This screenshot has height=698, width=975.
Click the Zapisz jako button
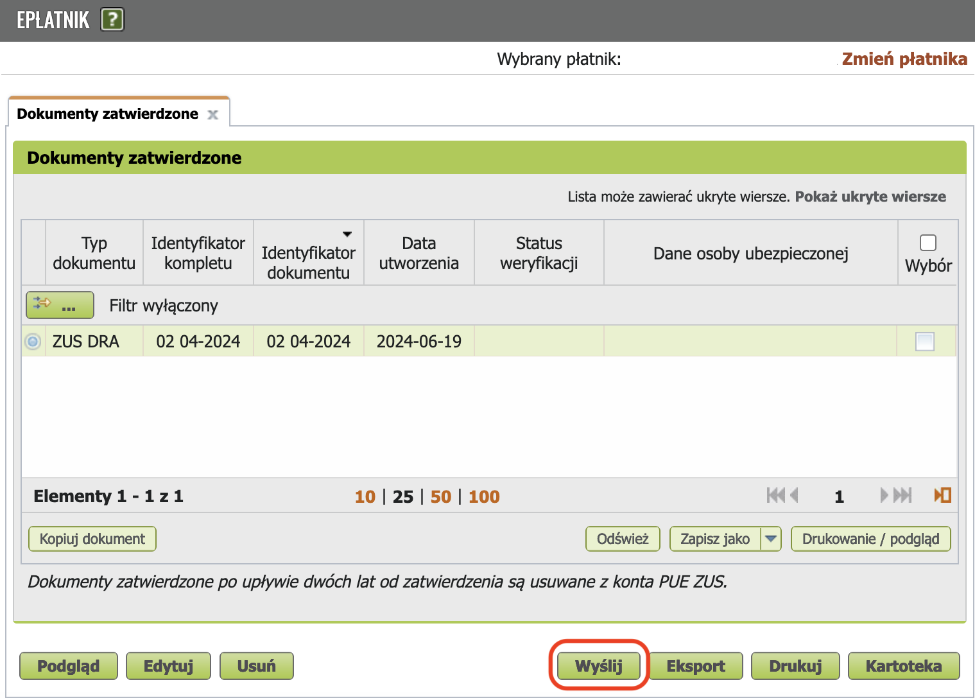715,539
